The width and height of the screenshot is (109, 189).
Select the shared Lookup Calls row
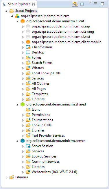42,125
